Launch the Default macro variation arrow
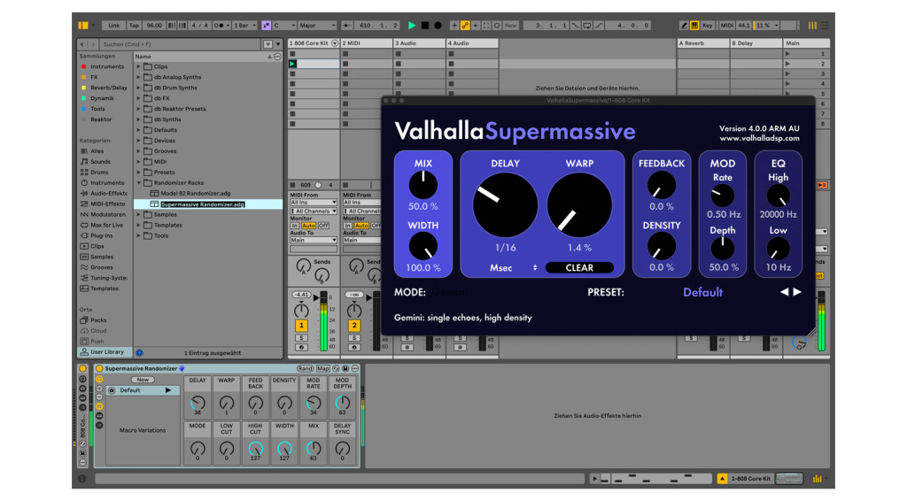The height and width of the screenshot is (500, 907). pos(168,390)
